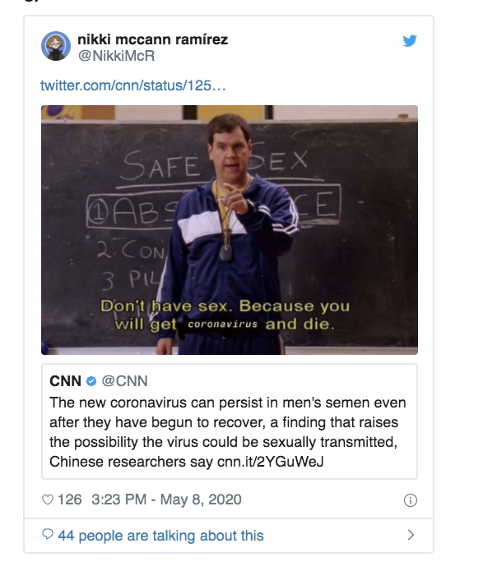Open the @CNN handle in quoted tweet
Image resolution: width=497 pixels, height=580 pixels.
(x=124, y=381)
